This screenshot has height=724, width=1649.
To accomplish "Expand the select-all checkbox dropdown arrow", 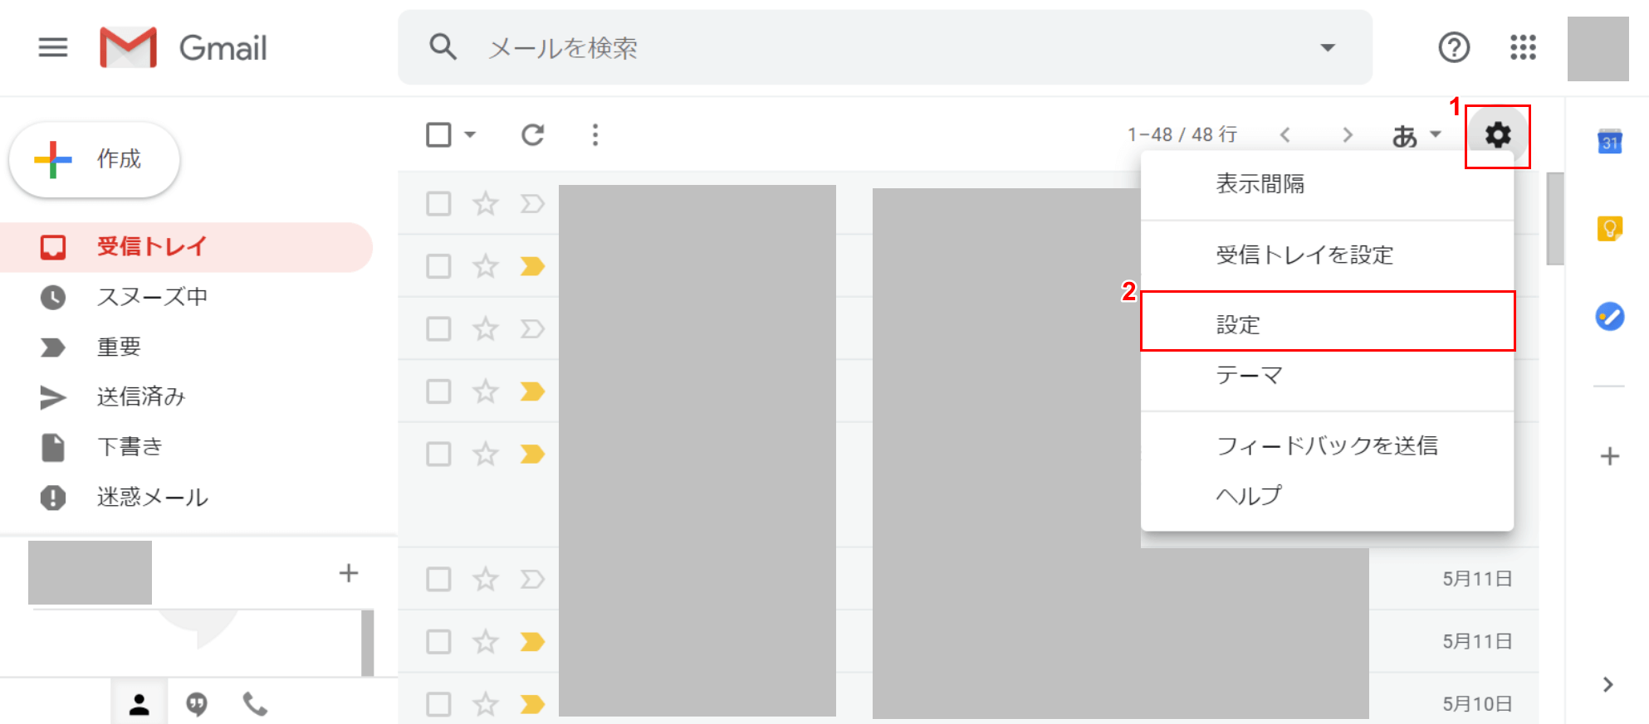I will [470, 135].
